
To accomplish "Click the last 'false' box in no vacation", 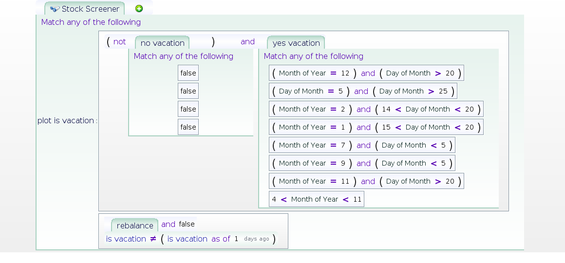I will point(188,127).
